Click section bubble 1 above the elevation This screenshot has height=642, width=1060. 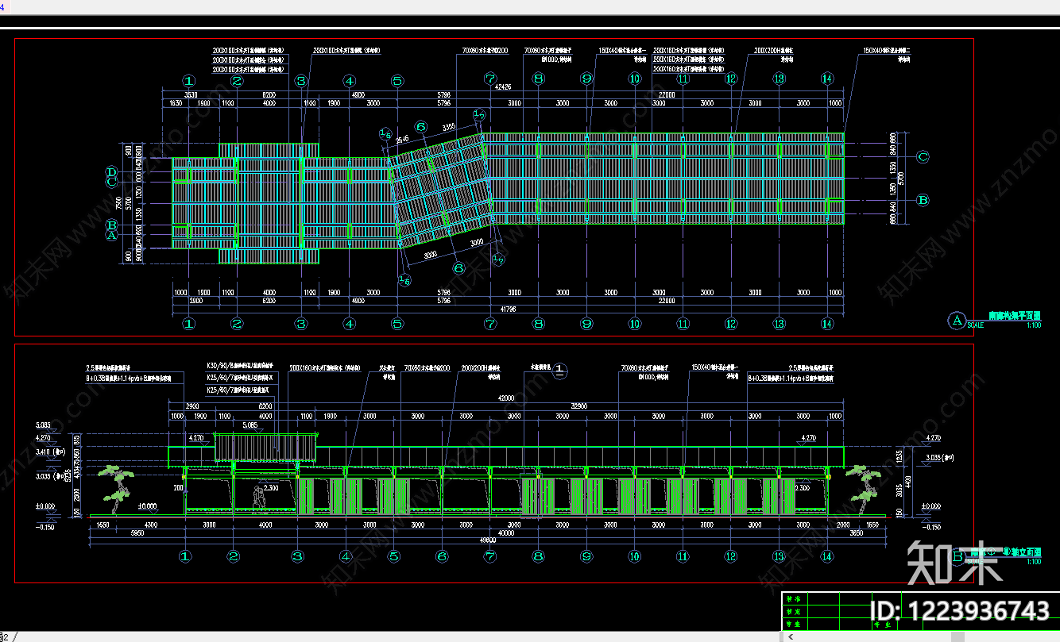pyautogui.click(x=559, y=371)
